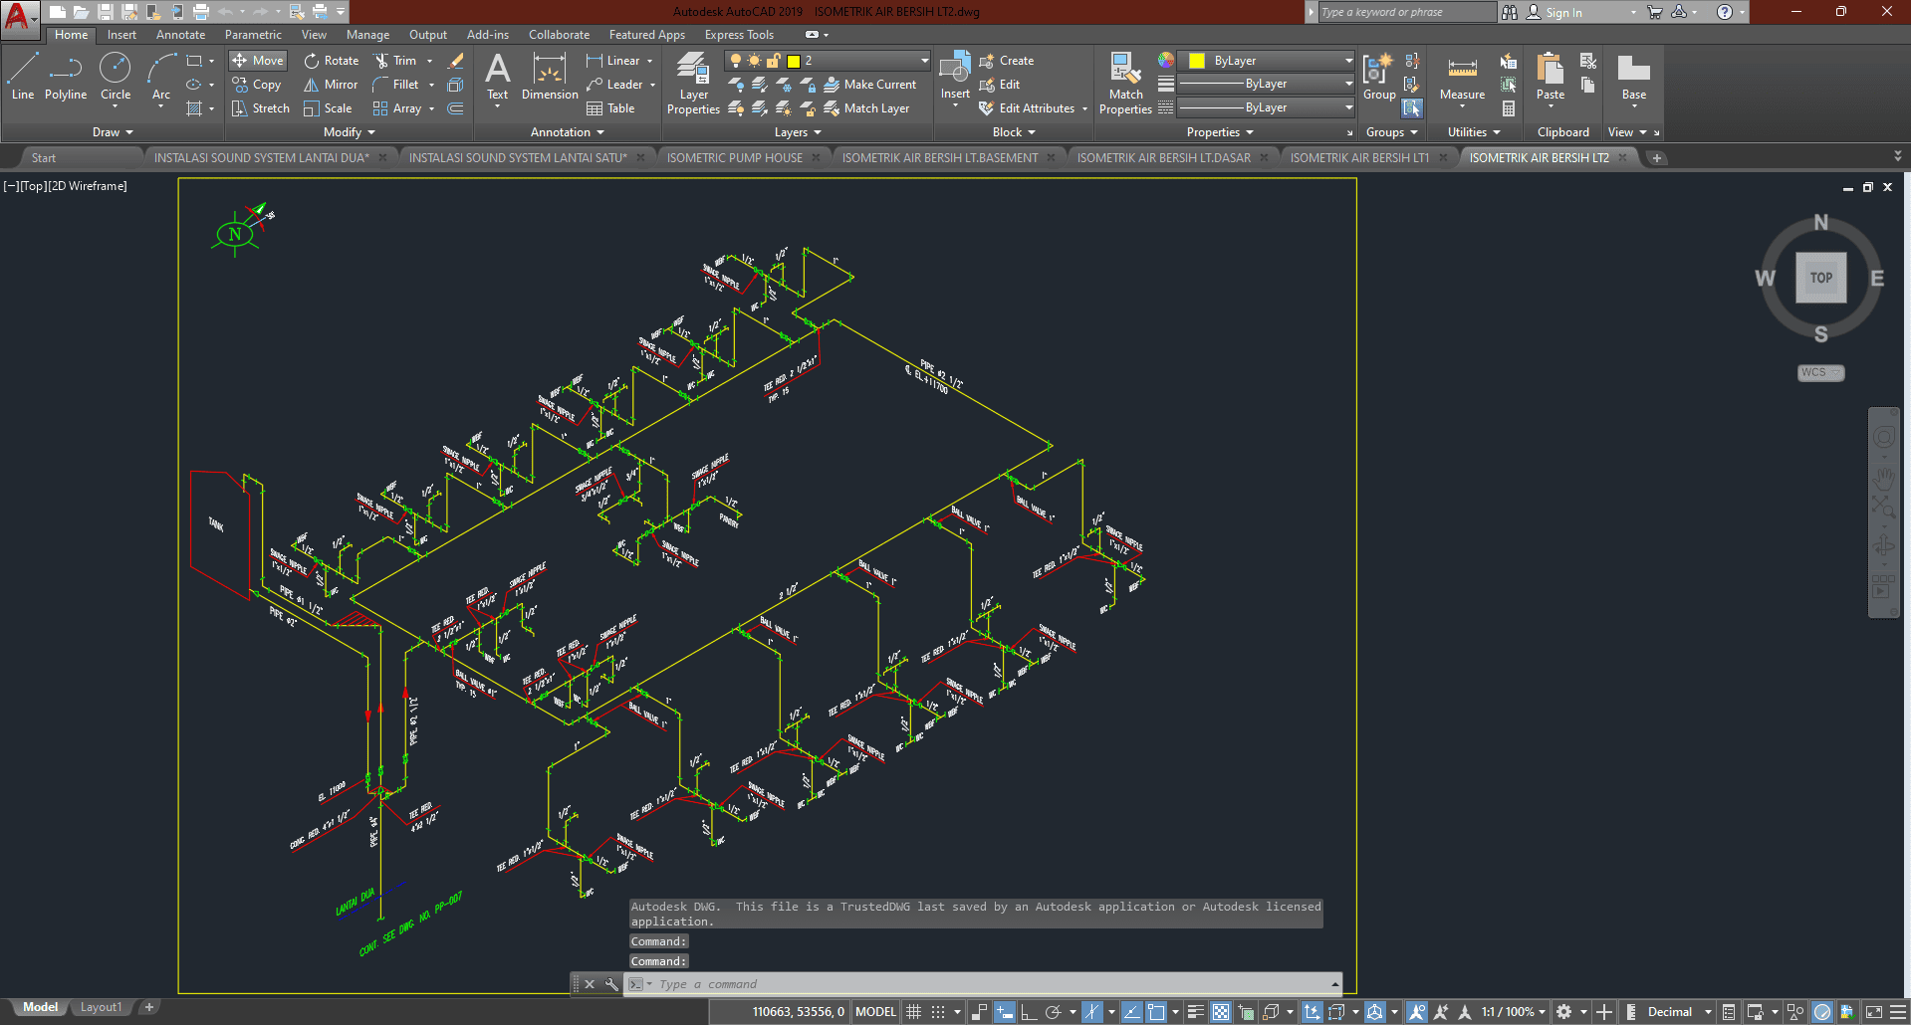Expand the Draw panel
The height and width of the screenshot is (1025, 1911).
click(x=113, y=132)
